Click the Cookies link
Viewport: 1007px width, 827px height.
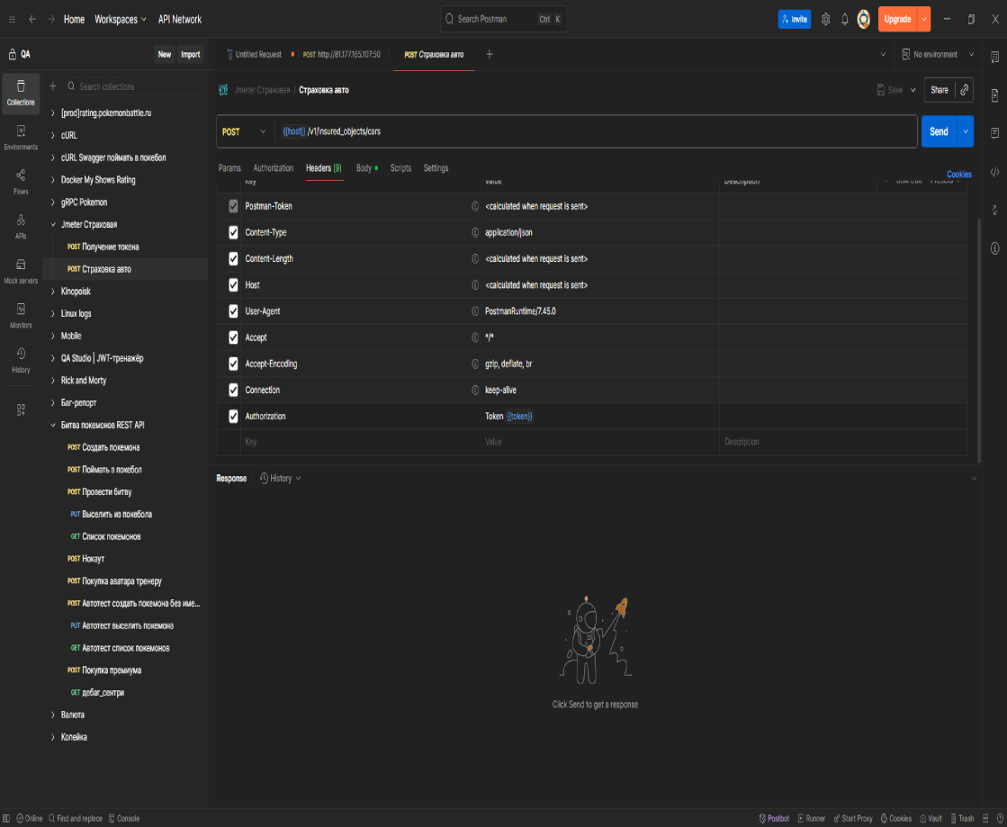[x=958, y=175]
